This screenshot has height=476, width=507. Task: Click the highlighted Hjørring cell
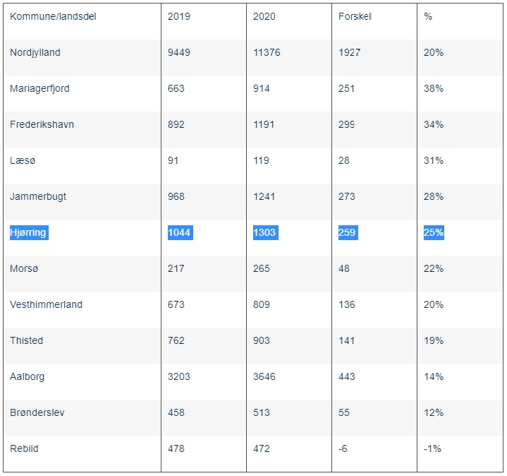(28, 232)
